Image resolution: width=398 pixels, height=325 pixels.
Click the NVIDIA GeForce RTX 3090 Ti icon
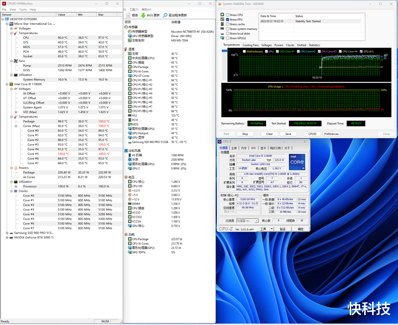pyautogui.click(x=11, y=238)
